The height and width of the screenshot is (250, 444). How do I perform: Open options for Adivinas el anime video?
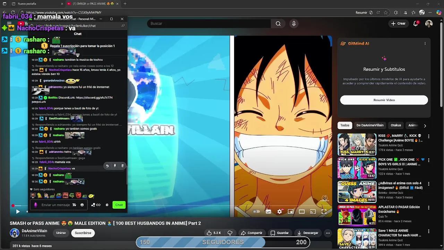tap(429, 184)
